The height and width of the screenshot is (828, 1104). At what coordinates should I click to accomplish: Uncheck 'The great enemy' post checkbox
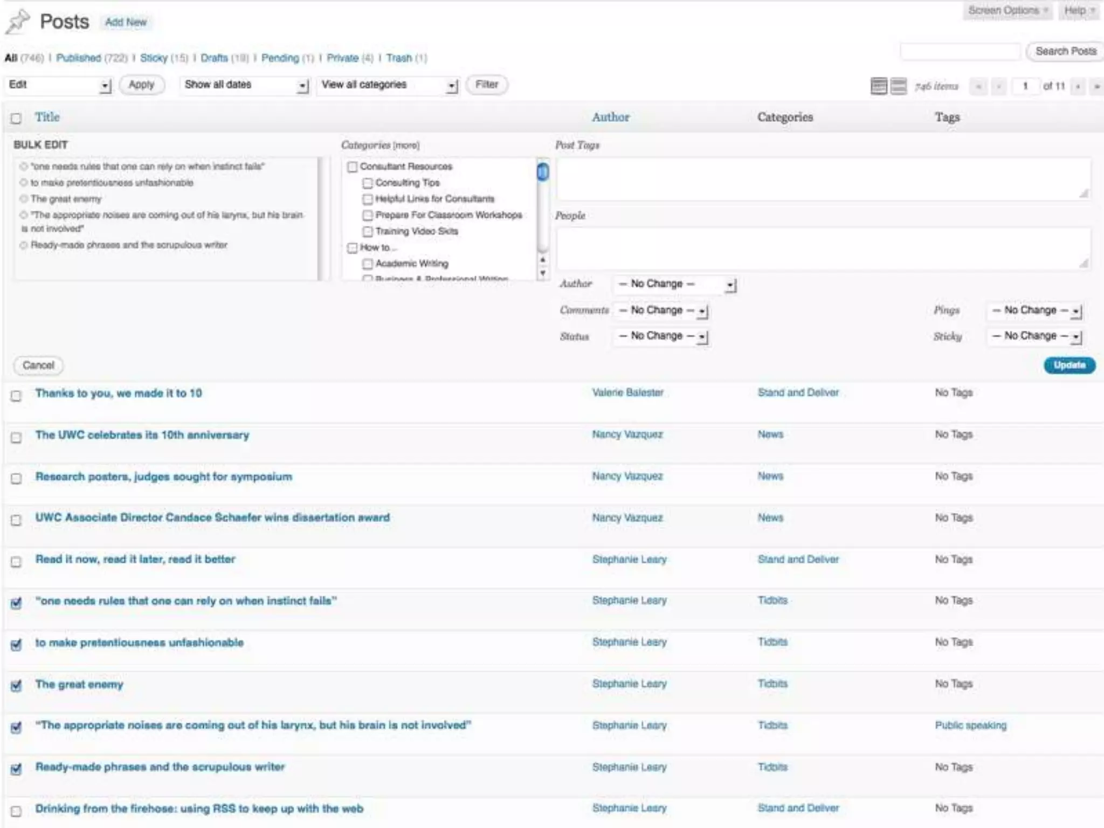[16, 686]
